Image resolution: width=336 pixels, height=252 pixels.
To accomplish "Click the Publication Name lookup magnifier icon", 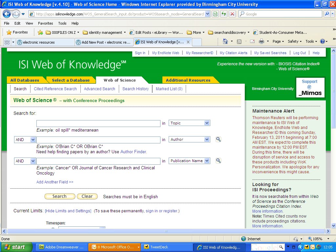I will tap(219, 161).
